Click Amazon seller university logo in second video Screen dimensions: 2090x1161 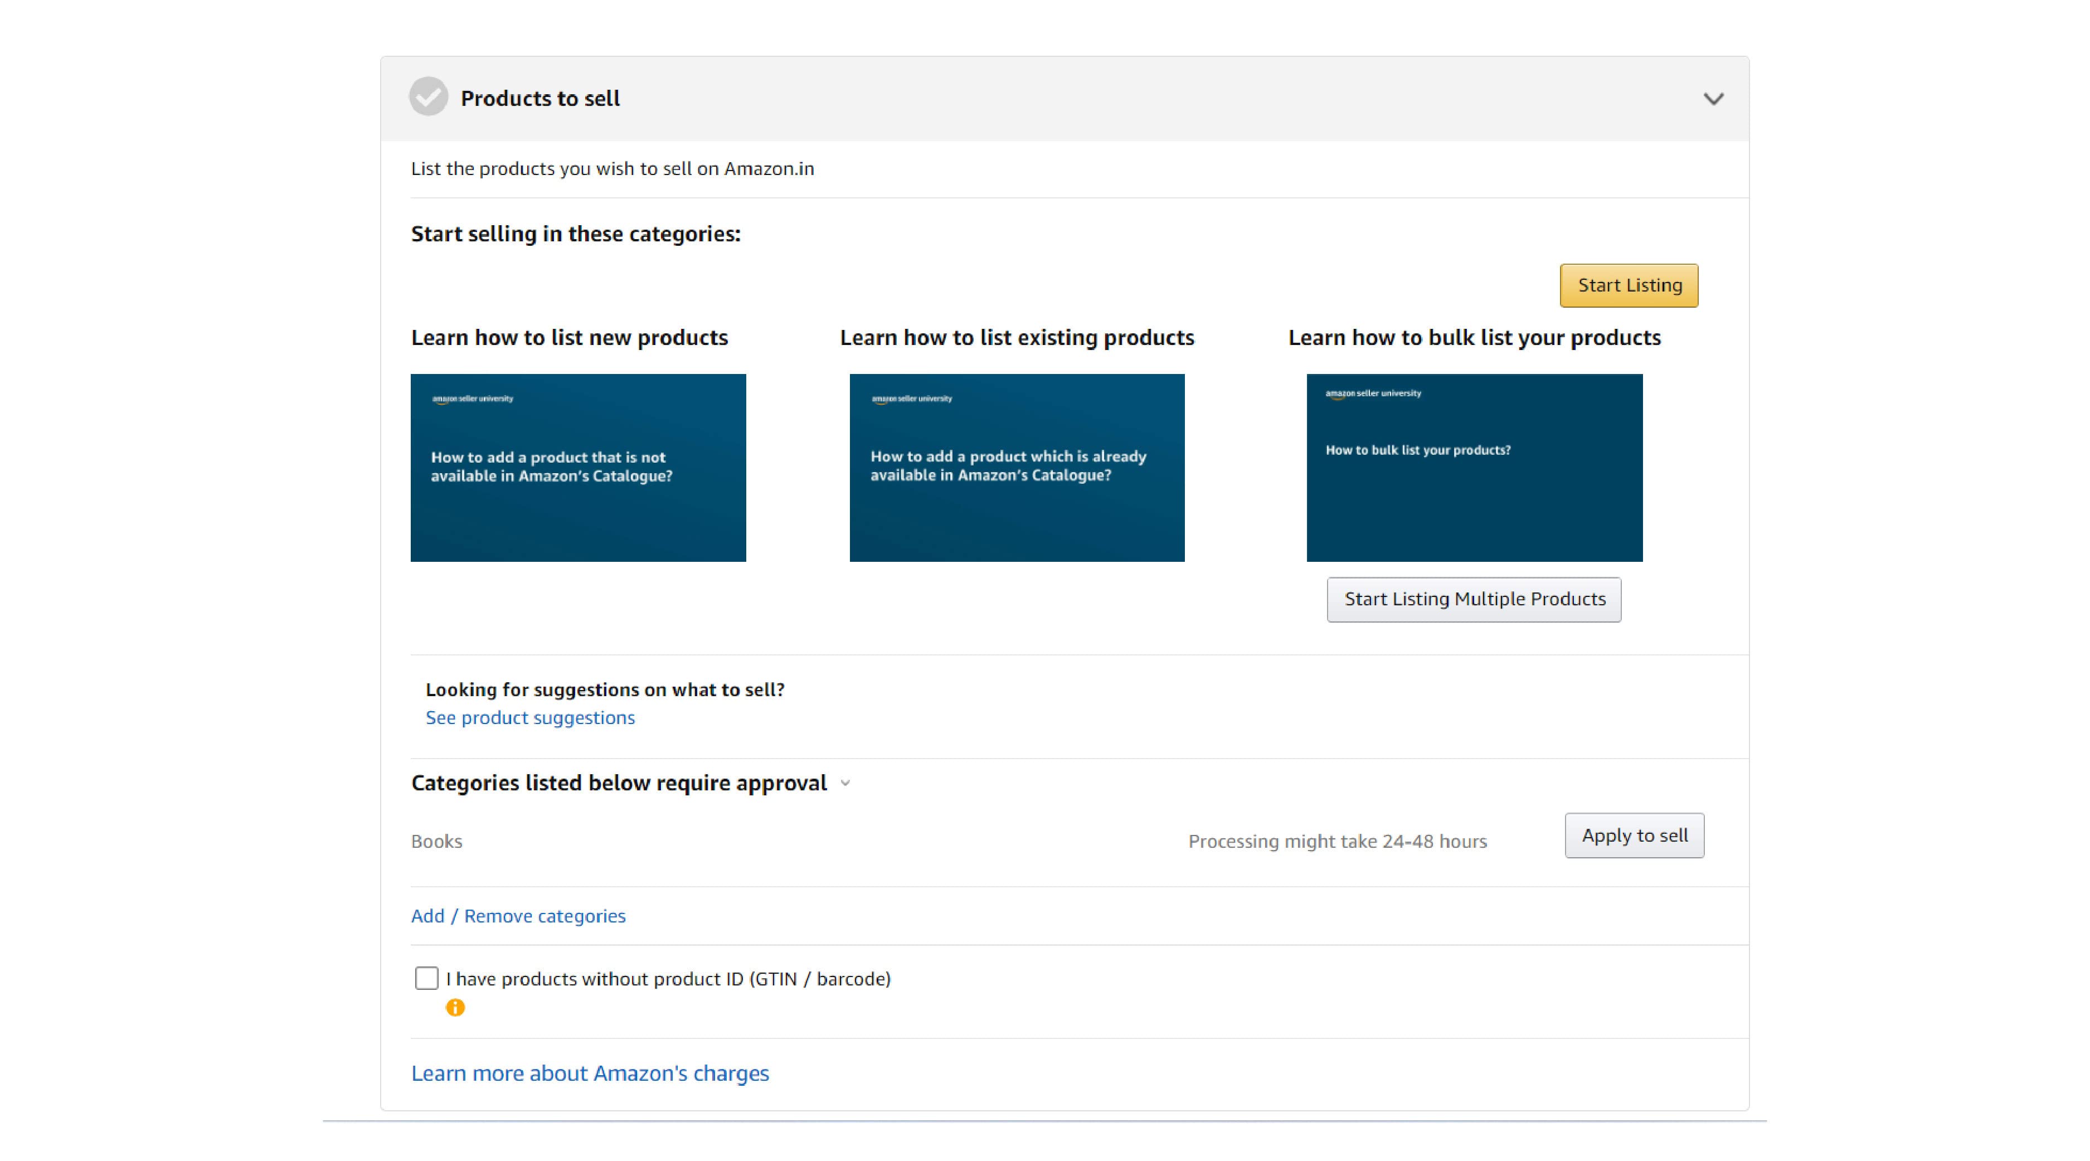pos(911,399)
